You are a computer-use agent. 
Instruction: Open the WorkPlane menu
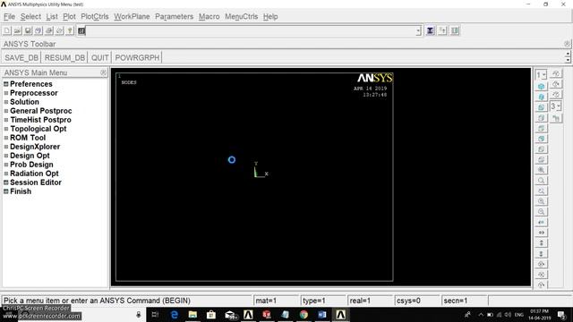(x=132, y=16)
